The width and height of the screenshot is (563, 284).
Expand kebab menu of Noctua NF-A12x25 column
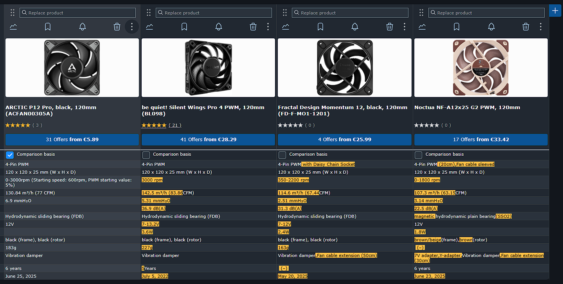click(540, 27)
